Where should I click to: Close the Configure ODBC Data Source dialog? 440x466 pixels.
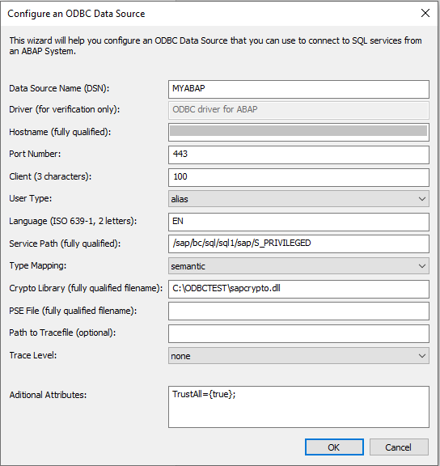click(x=425, y=13)
